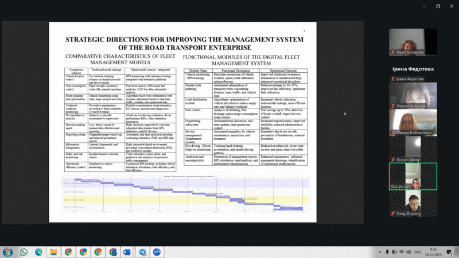Click Надія Бочарова's muted microphone icon
The height and width of the screenshot is (258, 459).
click(x=392, y=52)
